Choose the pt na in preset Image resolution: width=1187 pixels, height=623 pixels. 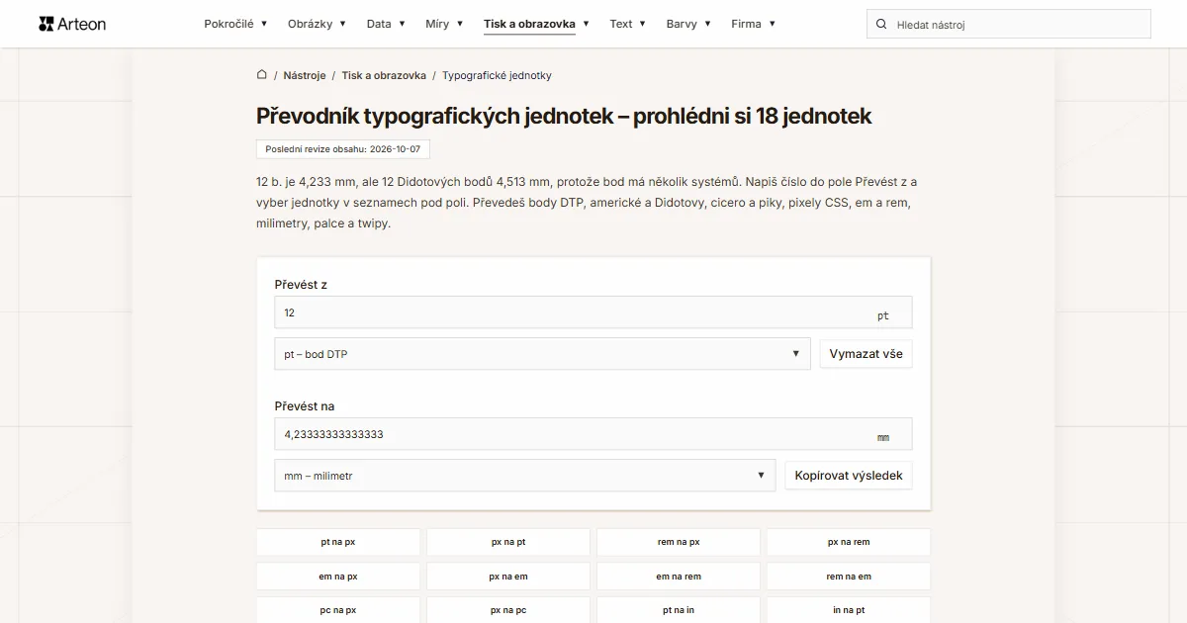point(679,610)
